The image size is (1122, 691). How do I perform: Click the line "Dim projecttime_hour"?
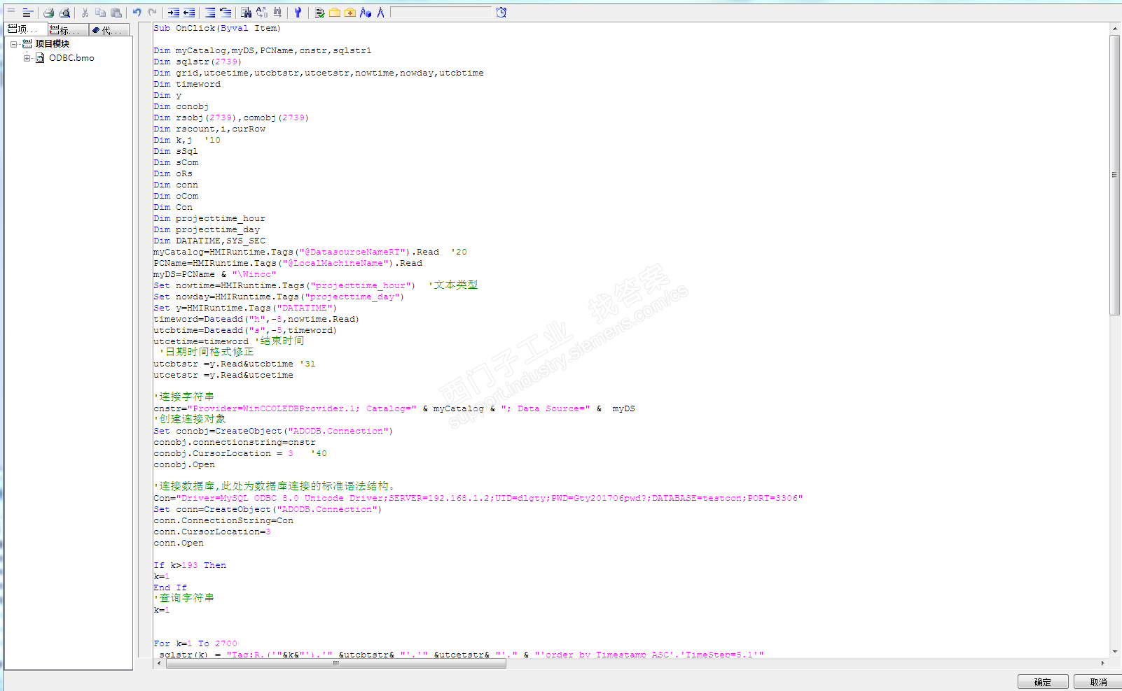pos(209,219)
